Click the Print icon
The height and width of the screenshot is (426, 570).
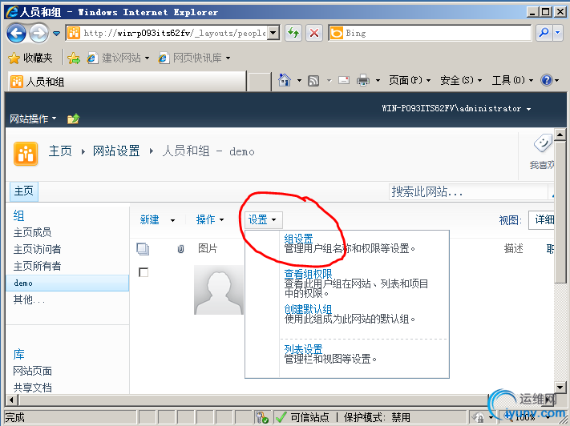point(363,80)
